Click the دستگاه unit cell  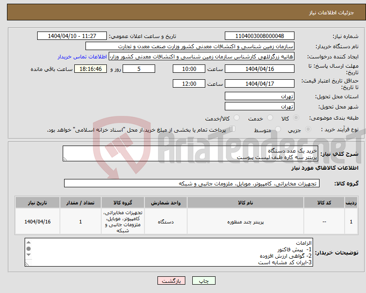pyautogui.click(x=166, y=222)
